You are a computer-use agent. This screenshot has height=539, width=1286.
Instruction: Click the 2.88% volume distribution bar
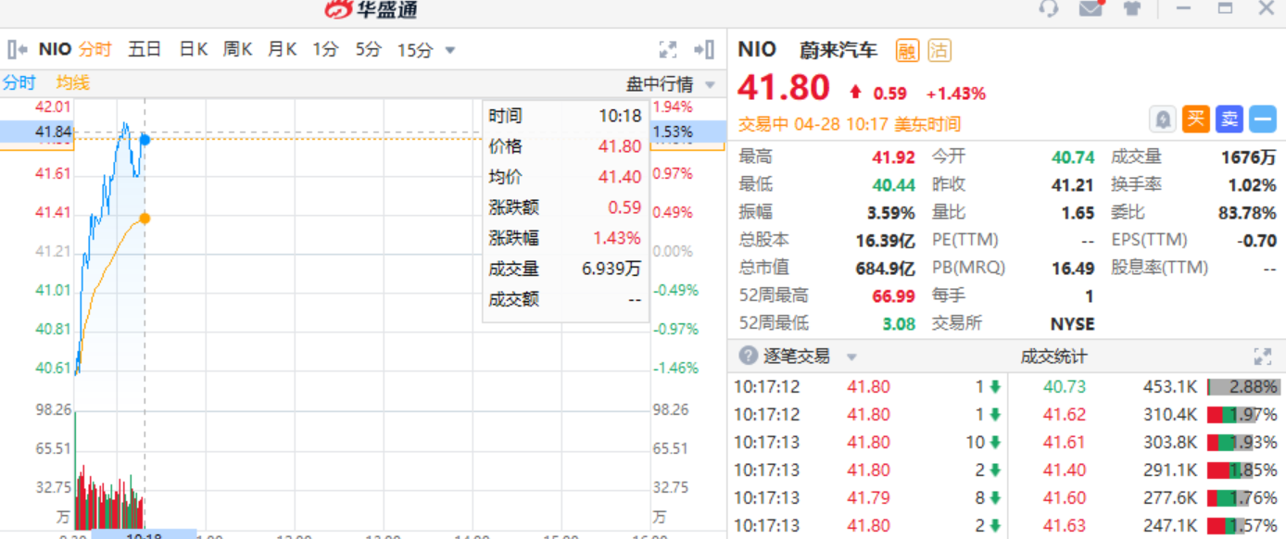pos(1244,387)
